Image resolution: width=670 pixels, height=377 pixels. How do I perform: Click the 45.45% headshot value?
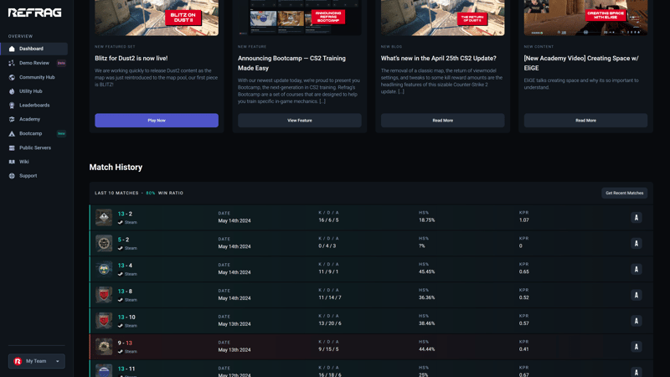pos(427,271)
